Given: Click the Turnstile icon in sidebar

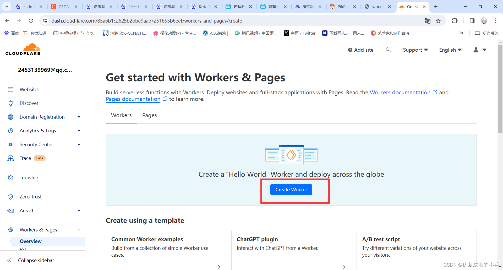Looking at the screenshot, I should (11, 178).
